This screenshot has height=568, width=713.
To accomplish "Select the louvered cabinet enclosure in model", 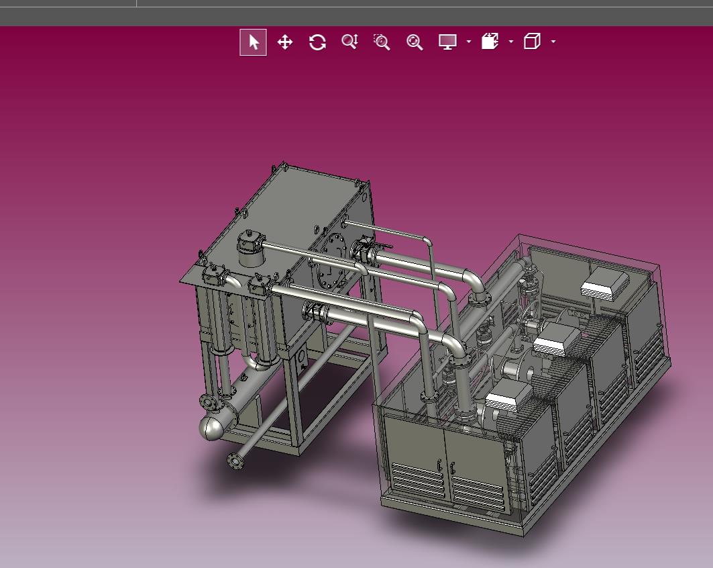I will [520, 385].
